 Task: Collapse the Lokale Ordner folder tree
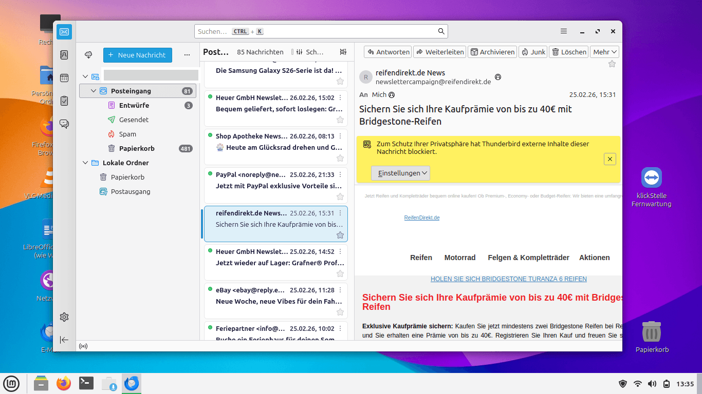[x=85, y=163]
